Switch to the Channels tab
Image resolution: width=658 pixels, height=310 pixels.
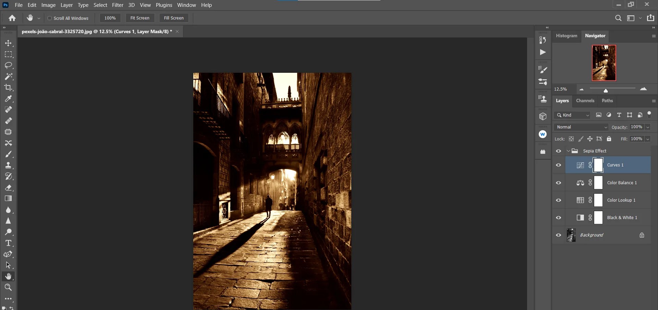[585, 101]
